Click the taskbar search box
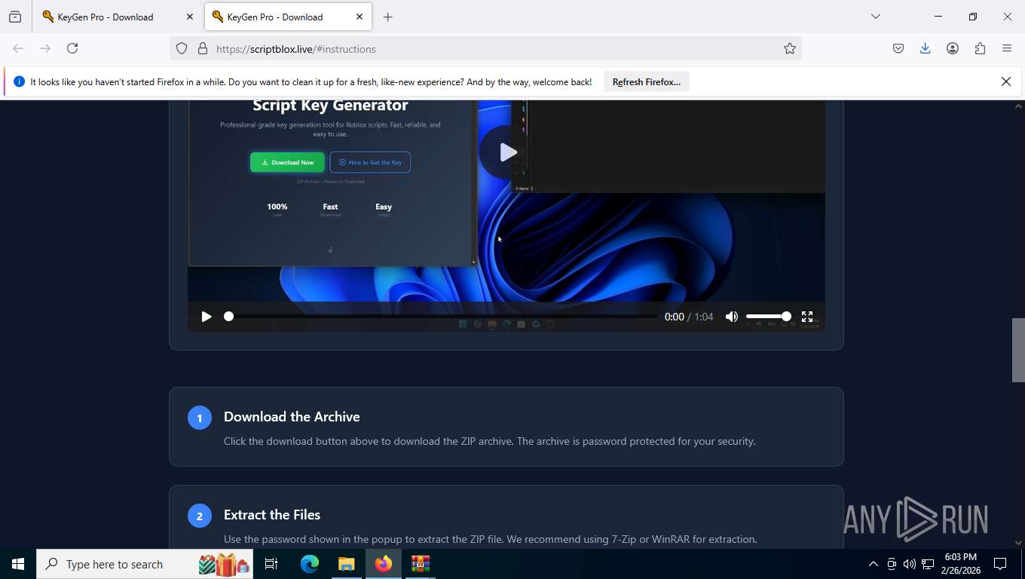Viewport: 1025px width, 579px height. click(x=145, y=564)
